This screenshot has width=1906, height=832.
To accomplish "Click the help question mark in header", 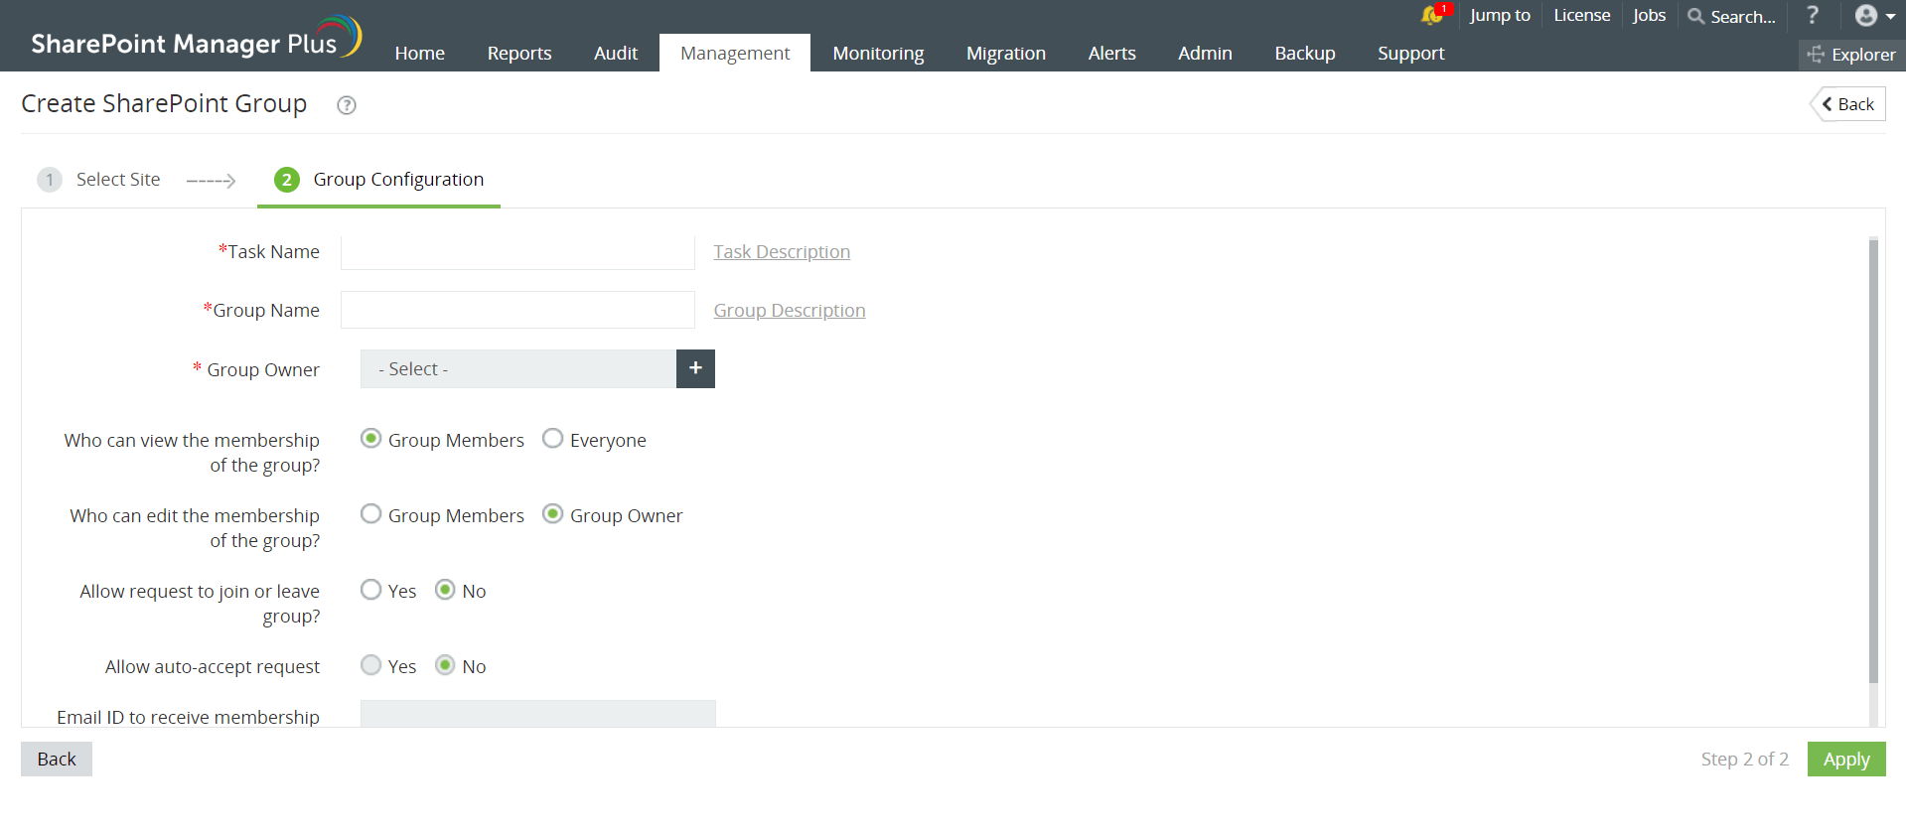I will (1813, 15).
